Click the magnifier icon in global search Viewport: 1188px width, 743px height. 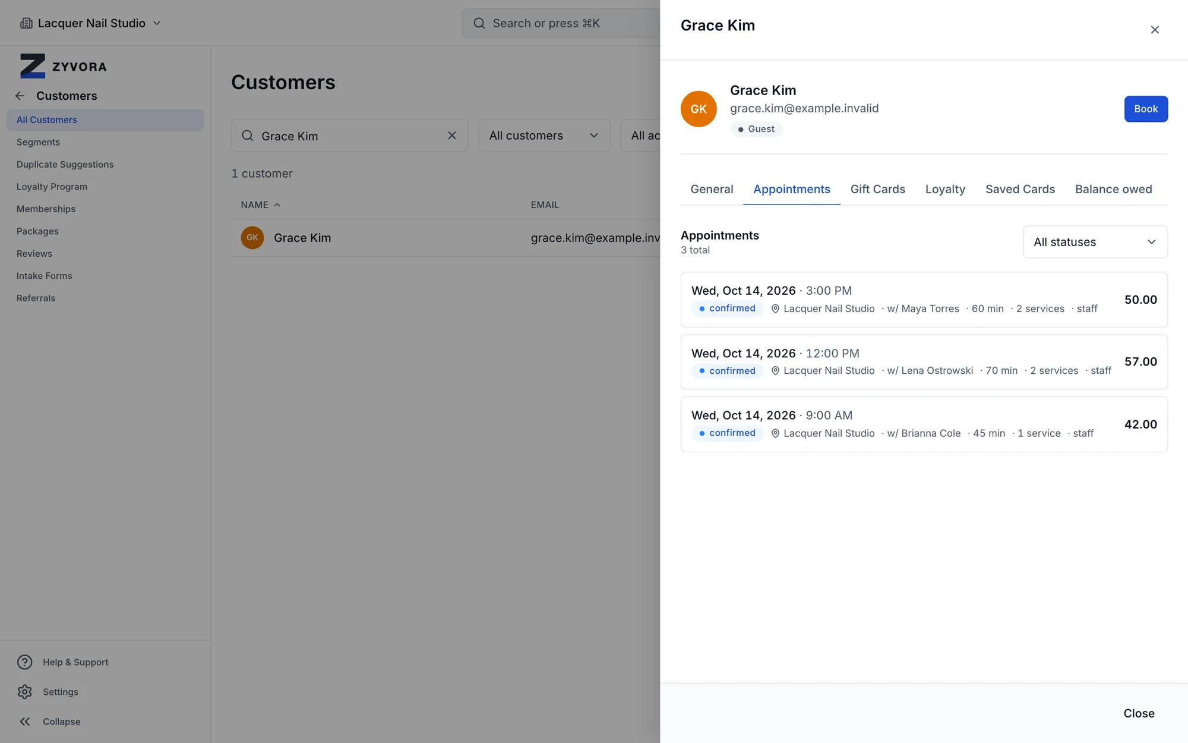pos(479,23)
